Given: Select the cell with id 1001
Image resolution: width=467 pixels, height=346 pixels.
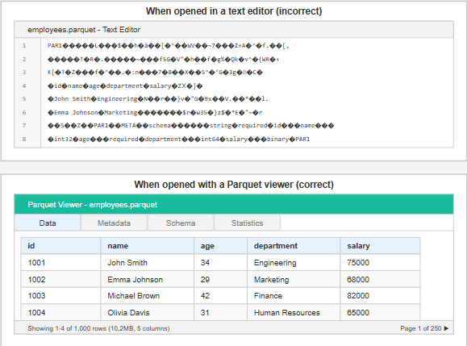Looking at the screenshot, I should [60, 262].
